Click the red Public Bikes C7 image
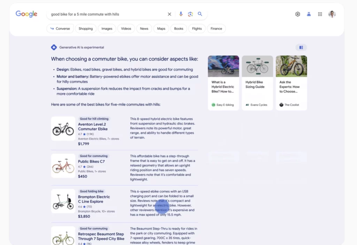 63,166
